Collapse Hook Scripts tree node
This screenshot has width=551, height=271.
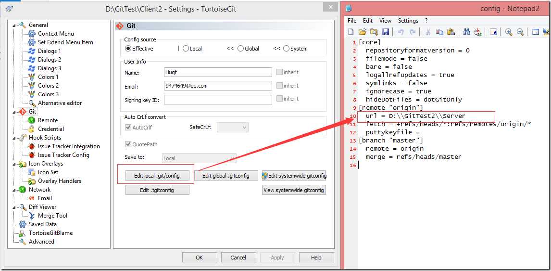14,138
